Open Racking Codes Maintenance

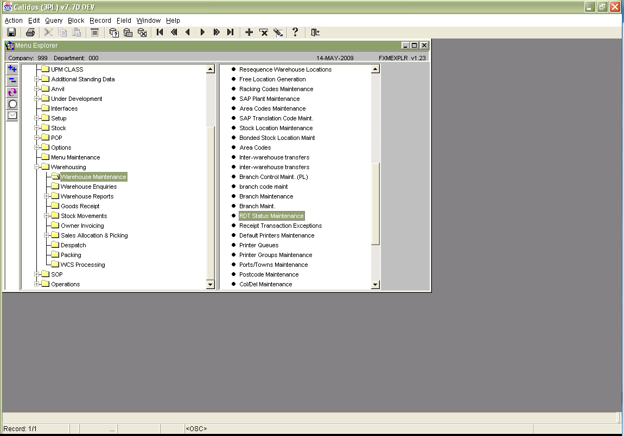(x=276, y=89)
